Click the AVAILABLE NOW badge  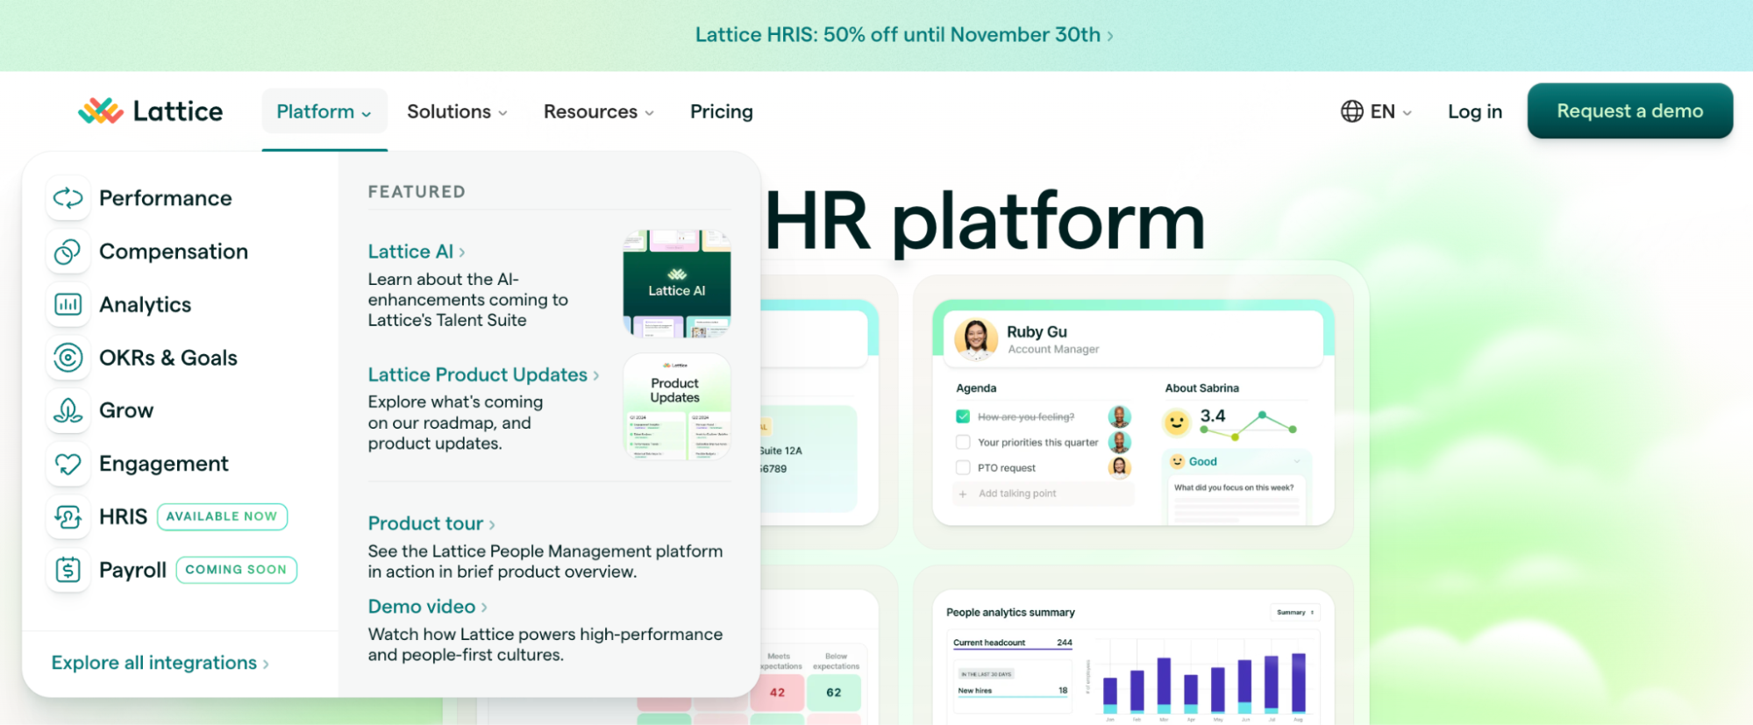[x=222, y=516]
